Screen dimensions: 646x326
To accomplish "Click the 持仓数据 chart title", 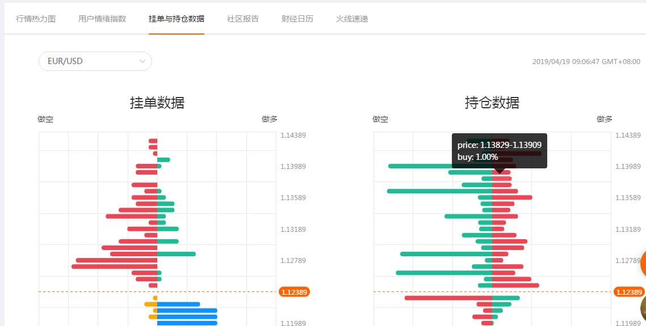I will [492, 103].
